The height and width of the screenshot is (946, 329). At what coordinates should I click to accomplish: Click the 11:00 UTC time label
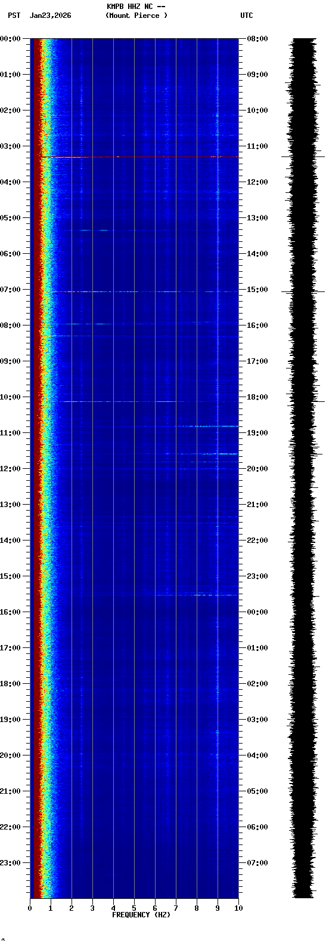tap(257, 146)
